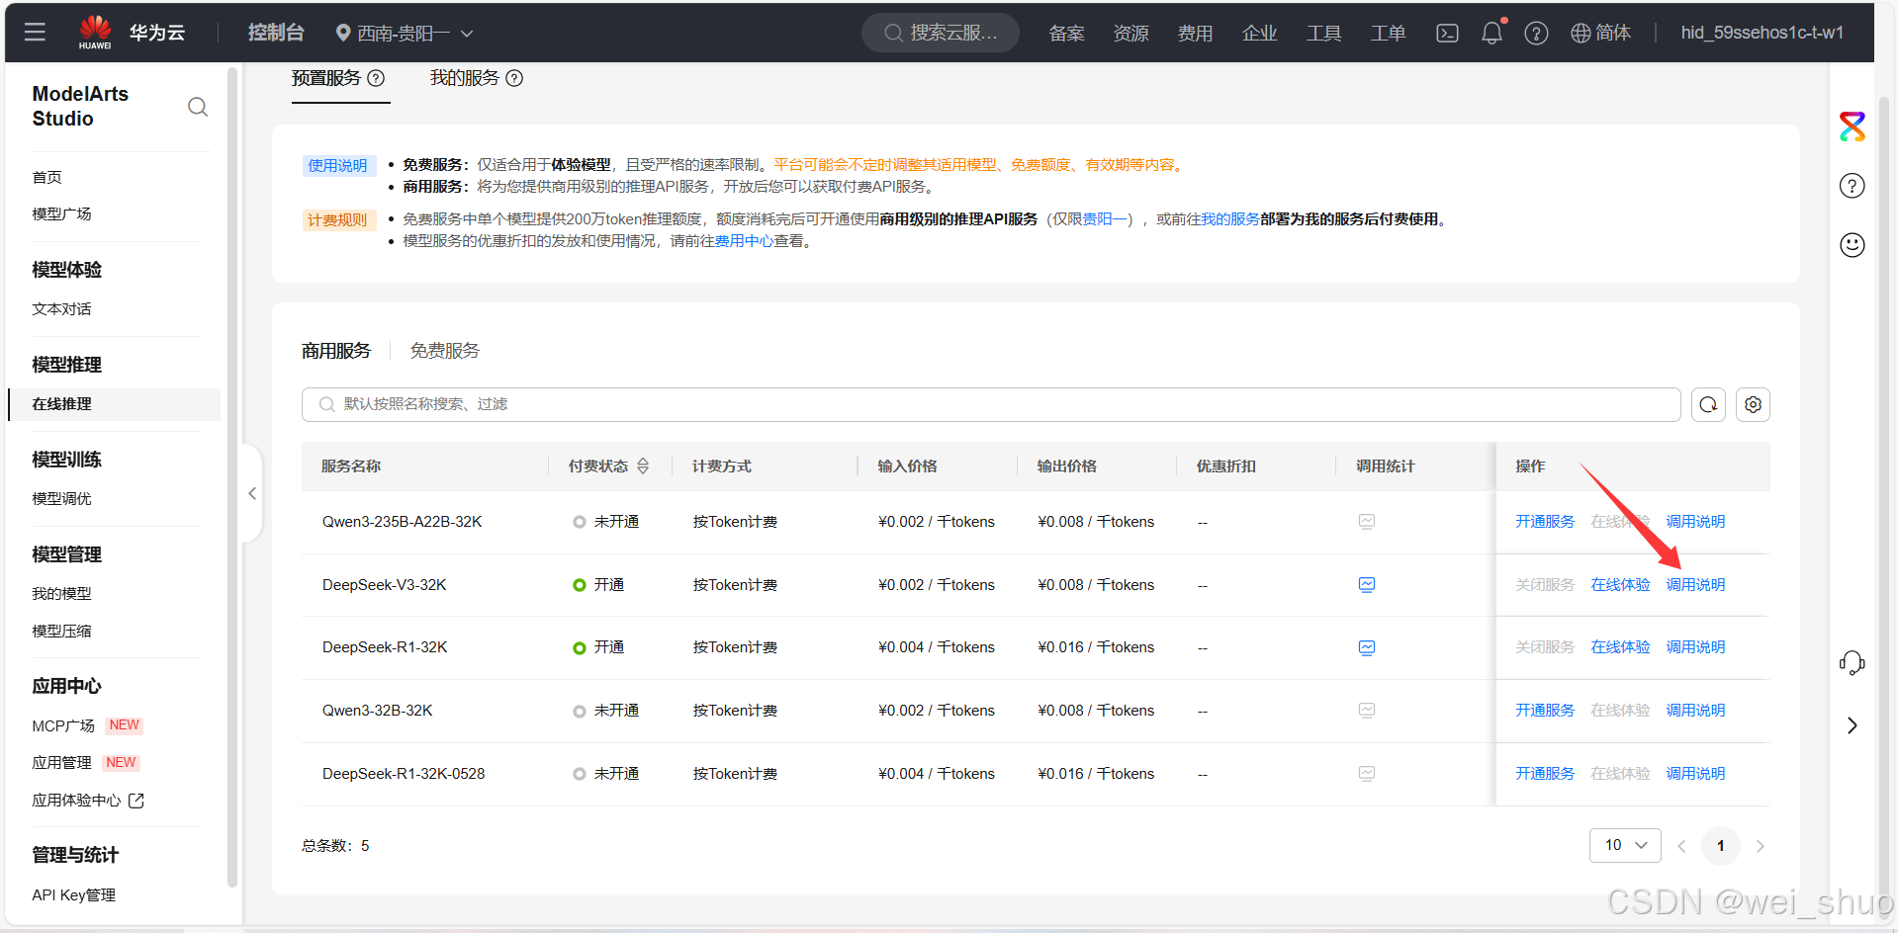Open the region selector 西南-贵阳一

(x=405, y=34)
